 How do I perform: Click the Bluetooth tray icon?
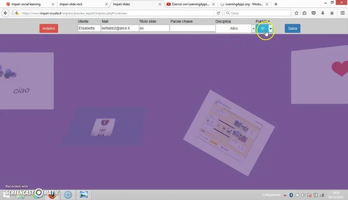tap(291, 195)
